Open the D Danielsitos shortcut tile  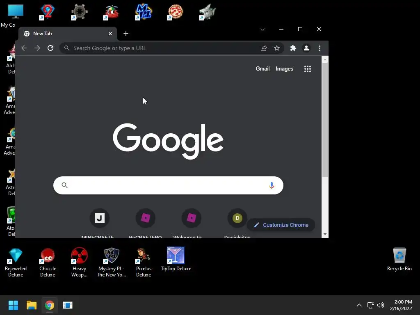237,218
